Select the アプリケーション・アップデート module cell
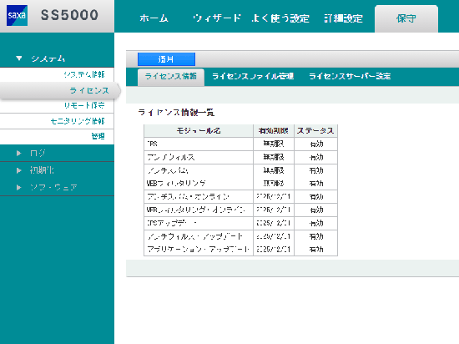This screenshot has height=344, width=459. click(x=198, y=250)
